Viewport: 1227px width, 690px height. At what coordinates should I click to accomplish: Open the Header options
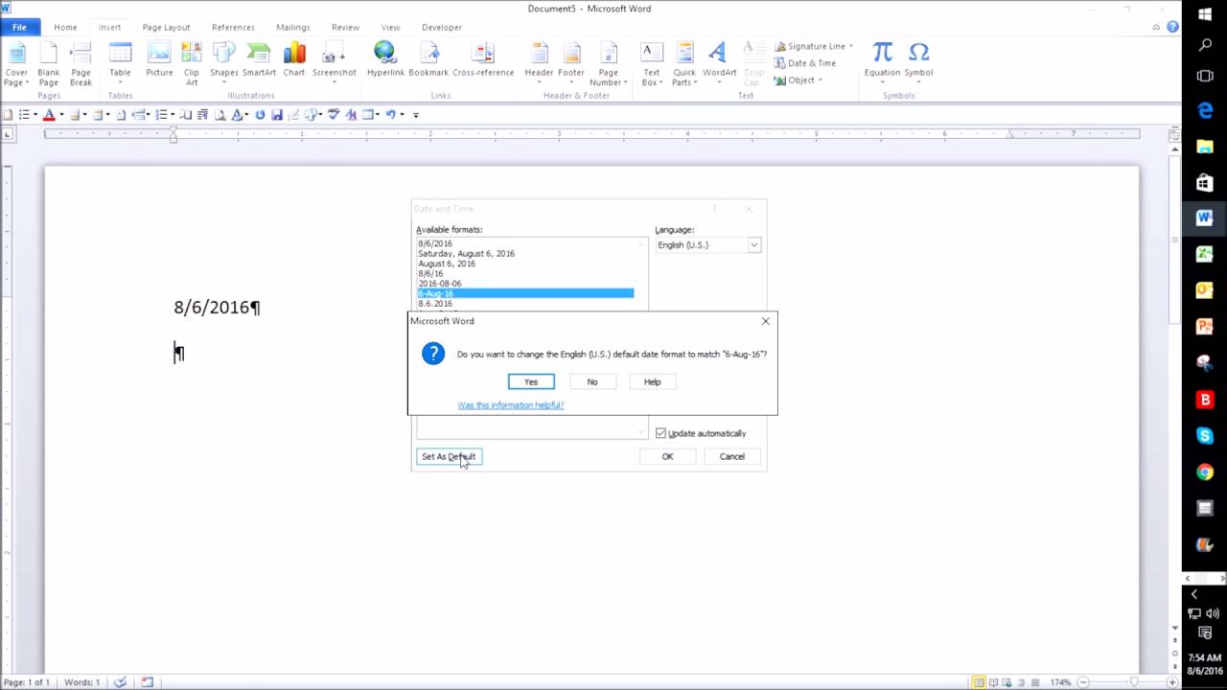539,64
